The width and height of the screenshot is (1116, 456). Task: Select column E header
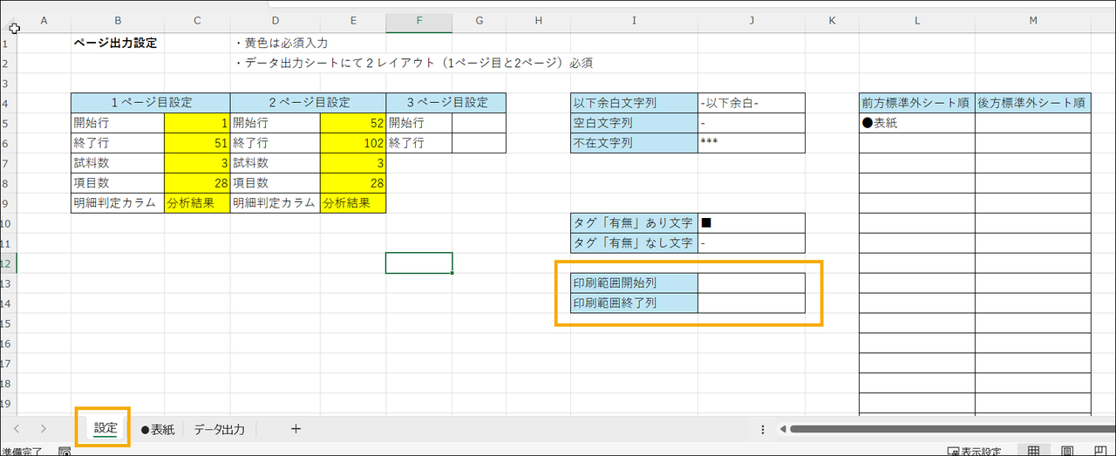352,20
